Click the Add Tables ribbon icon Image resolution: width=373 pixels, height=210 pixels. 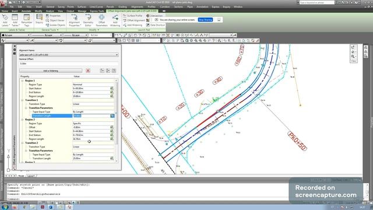coord(15,20)
